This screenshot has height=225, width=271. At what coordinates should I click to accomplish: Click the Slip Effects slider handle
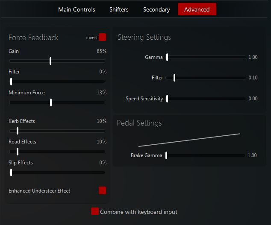click(11, 172)
